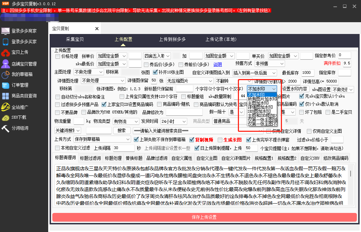This screenshot has height=232, width=361.
Task: Enable 仅用自定义主图 checkbox
Action: [309, 131]
